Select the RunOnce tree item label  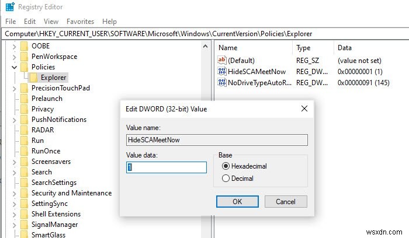click(46, 151)
